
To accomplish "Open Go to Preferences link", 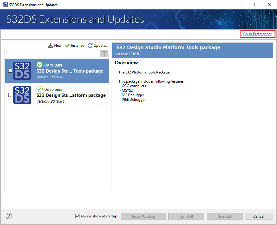I will (x=257, y=34).
